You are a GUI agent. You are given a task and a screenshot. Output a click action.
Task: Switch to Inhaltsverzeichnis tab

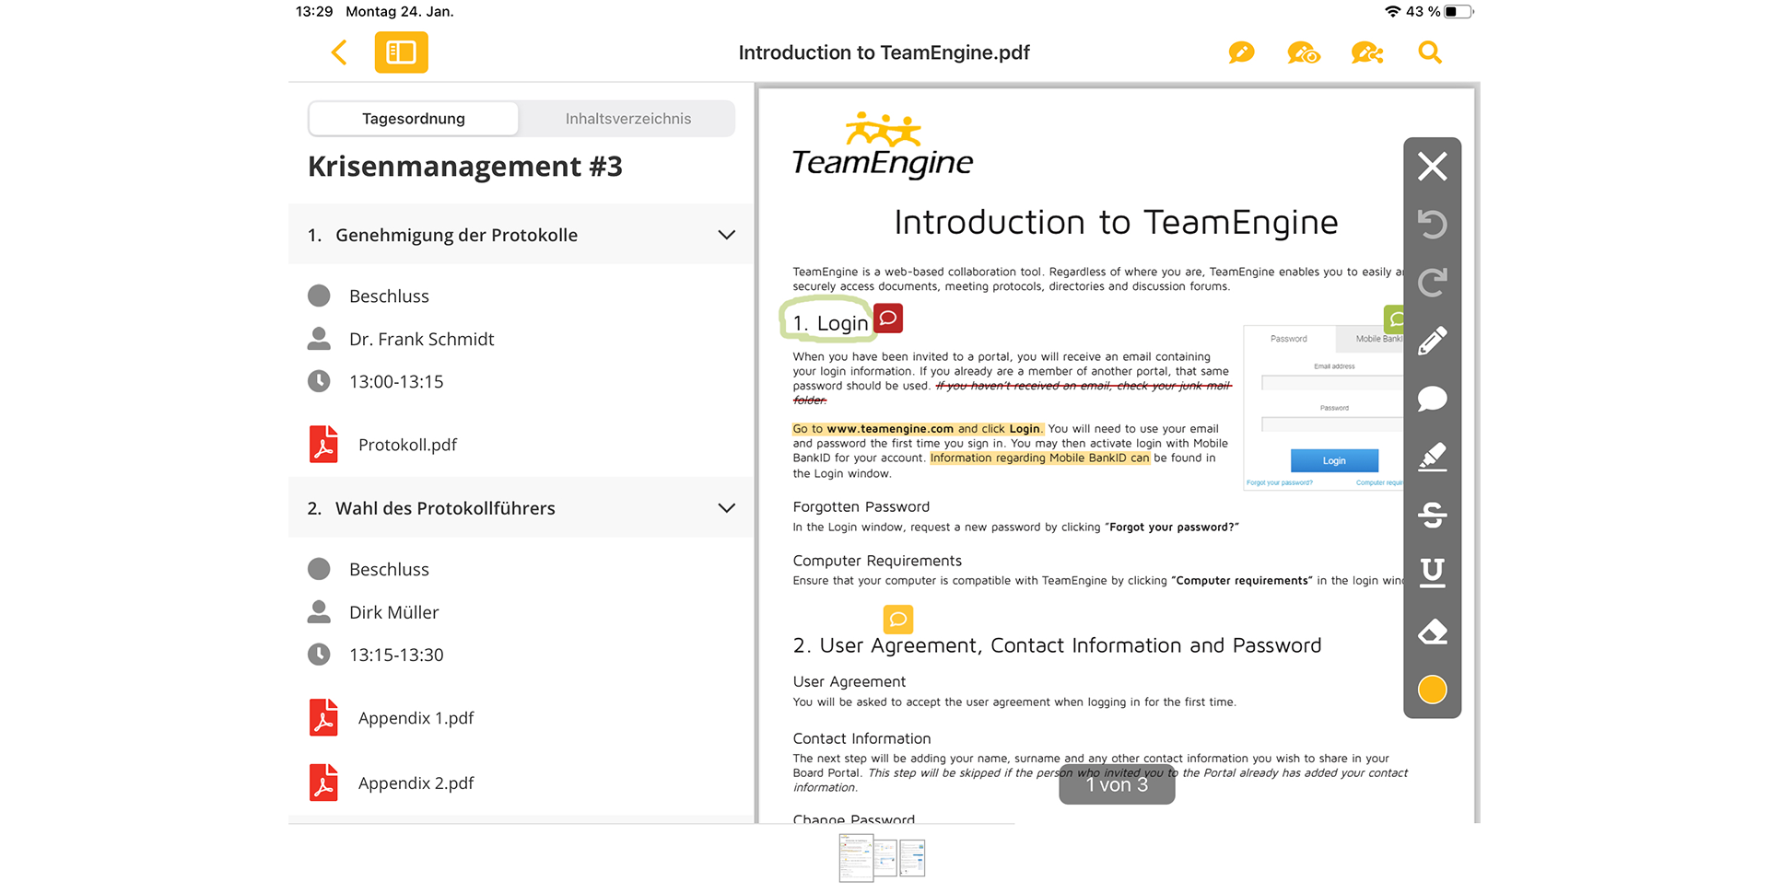(x=627, y=119)
